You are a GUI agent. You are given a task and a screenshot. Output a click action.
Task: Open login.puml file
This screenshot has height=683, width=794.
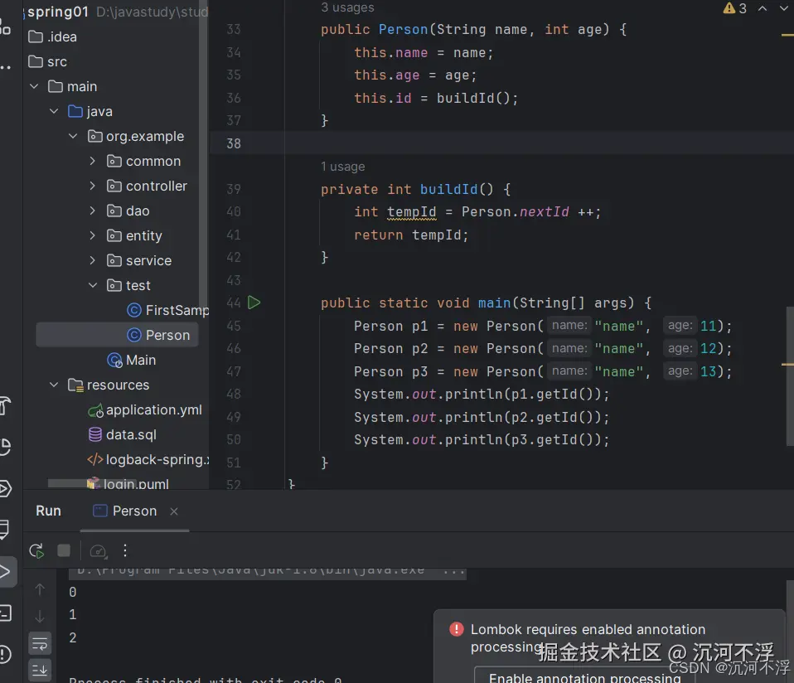pos(128,483)
